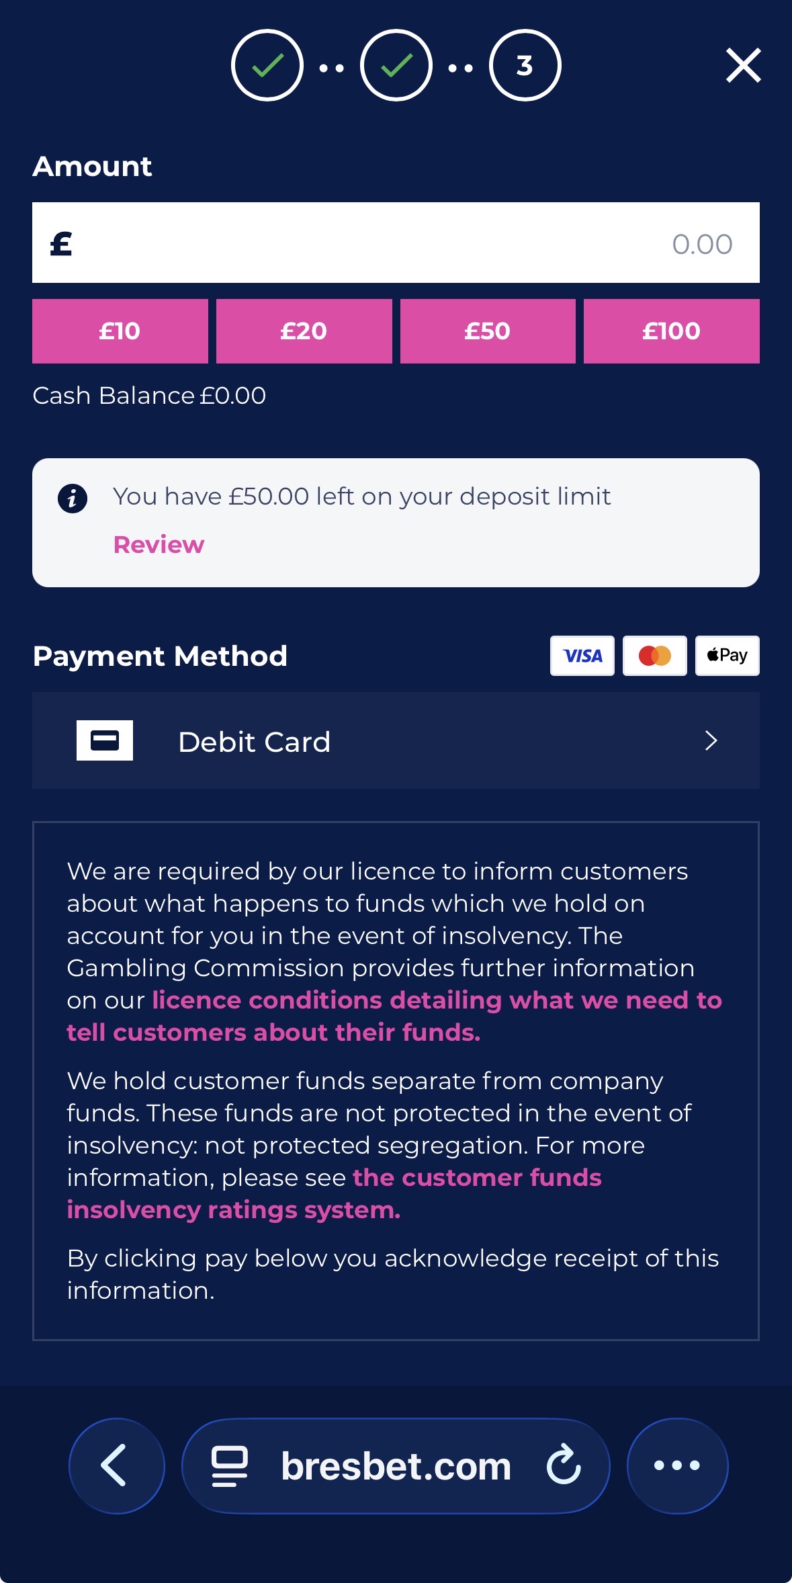Go back using browser back arrow

[117, 1465]
